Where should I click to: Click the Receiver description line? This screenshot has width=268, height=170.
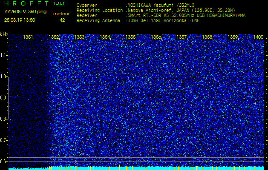point(161,16)
